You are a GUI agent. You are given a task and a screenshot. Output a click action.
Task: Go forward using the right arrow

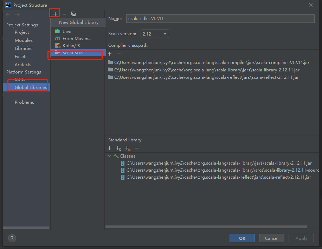click(18, 15)
